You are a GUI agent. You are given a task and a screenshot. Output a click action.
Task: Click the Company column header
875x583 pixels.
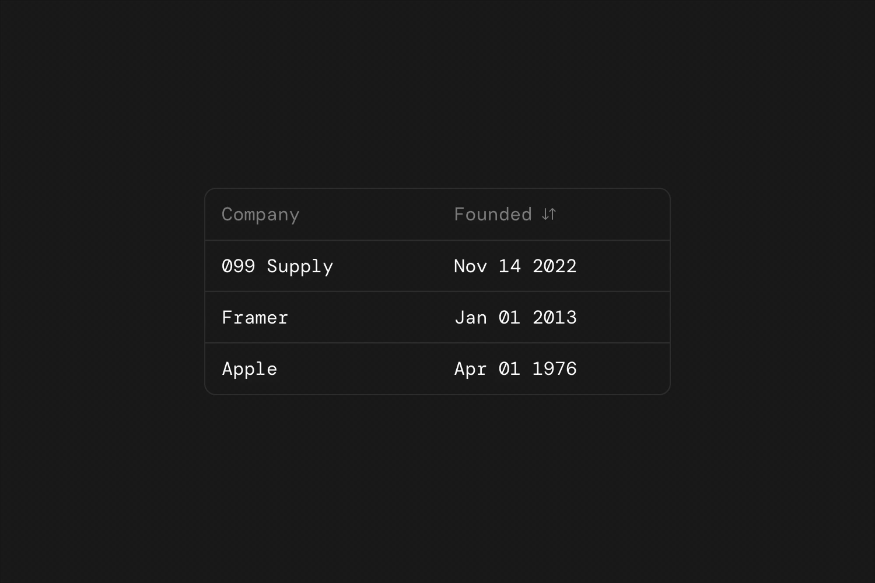click(260, 214)
